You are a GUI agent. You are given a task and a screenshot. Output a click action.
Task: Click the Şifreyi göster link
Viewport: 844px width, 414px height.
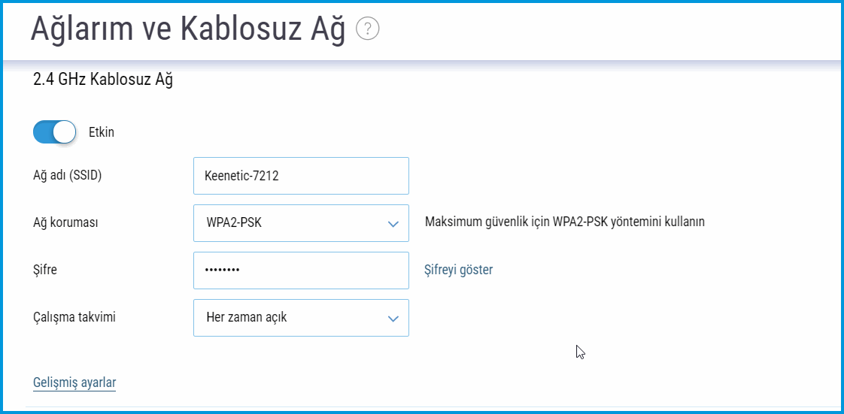[458, 270]
